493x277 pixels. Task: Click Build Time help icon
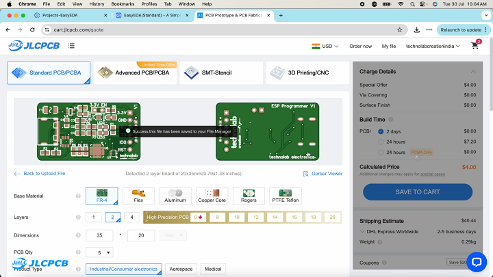pos(390,119)
